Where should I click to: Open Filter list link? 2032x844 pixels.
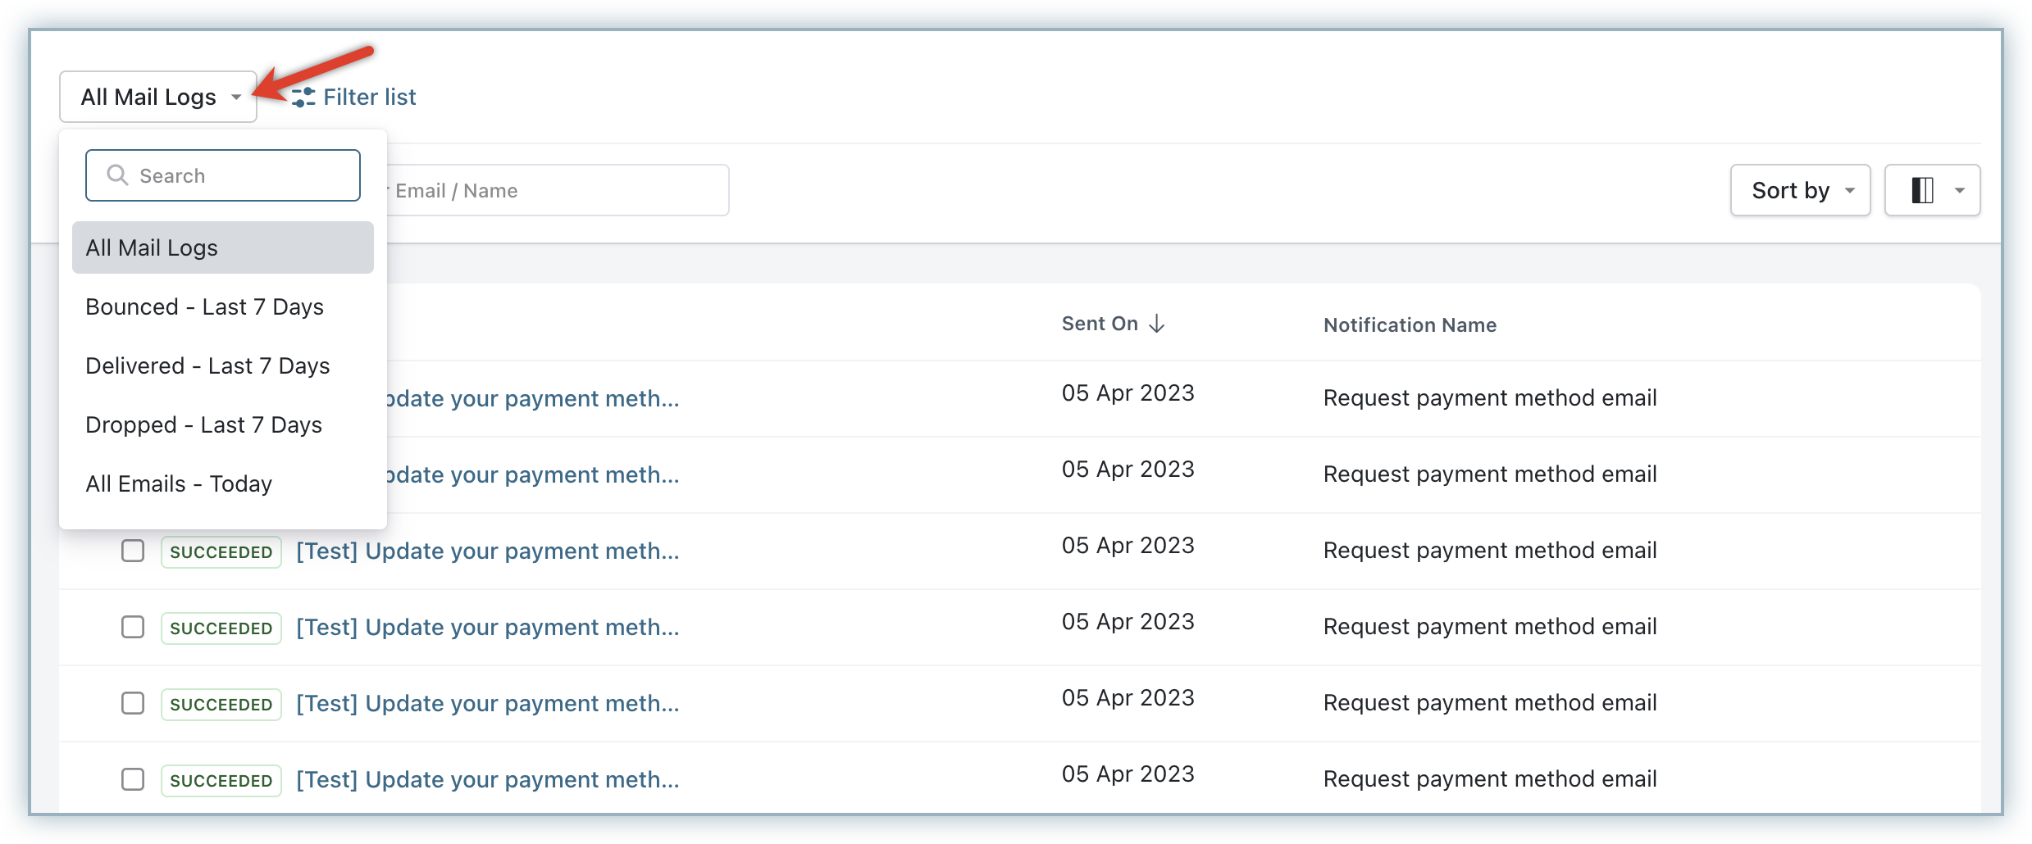pyautogui.click(x=369, y=98)
